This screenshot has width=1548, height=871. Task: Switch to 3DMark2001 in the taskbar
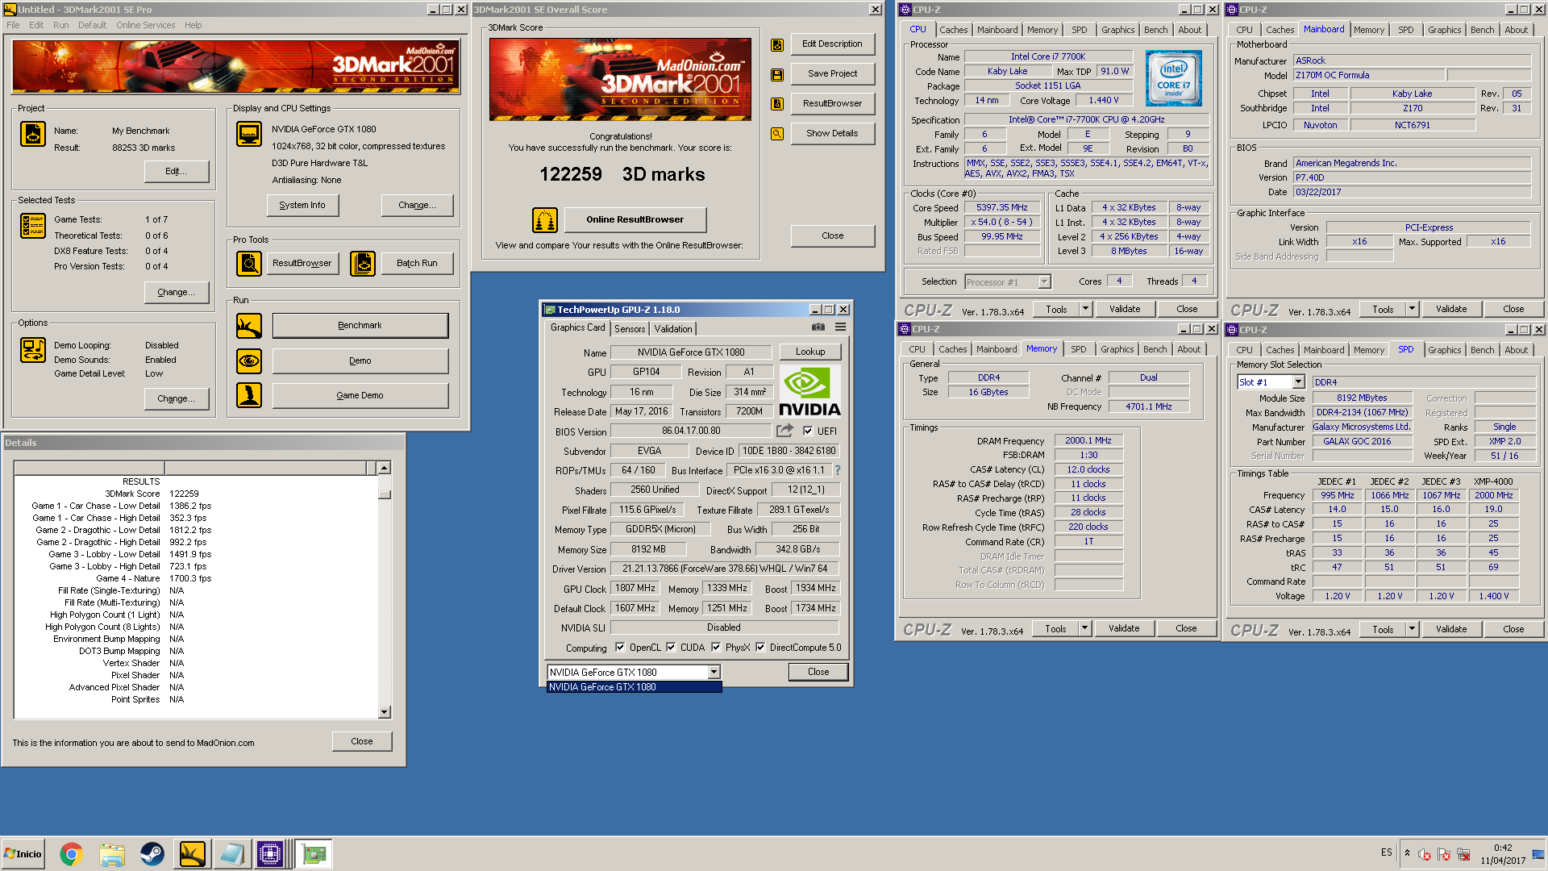click(192, 854)
